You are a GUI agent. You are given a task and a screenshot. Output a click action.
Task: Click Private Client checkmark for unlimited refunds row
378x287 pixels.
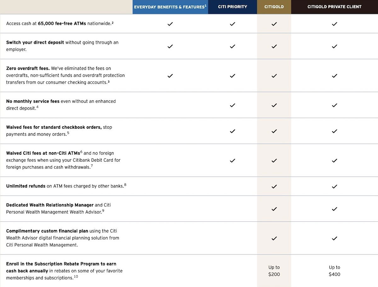click(x=335, y=186)
